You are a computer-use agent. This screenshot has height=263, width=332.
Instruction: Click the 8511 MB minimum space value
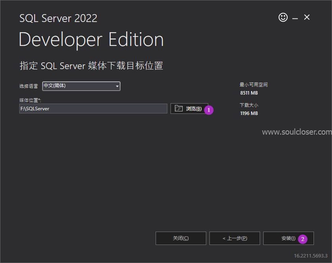pyautogui.click(x=249, y=93)
